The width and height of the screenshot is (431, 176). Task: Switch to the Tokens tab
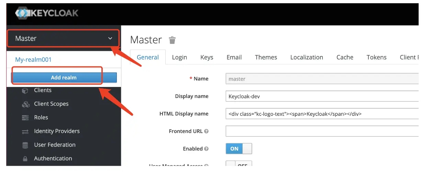[376, 57]
